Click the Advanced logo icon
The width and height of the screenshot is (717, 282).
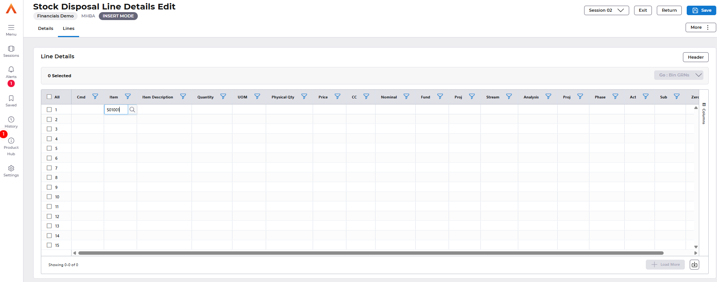point(11,9)
